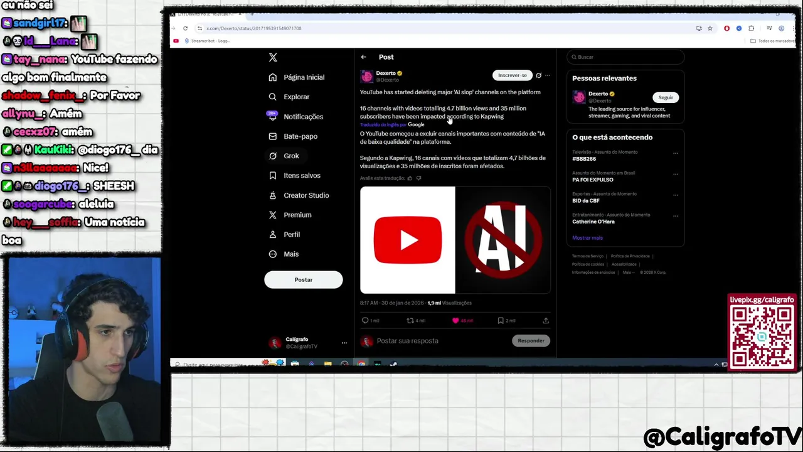Click the Postar button
The height and width of the screenshot is (452, 803).
[304, 280]
